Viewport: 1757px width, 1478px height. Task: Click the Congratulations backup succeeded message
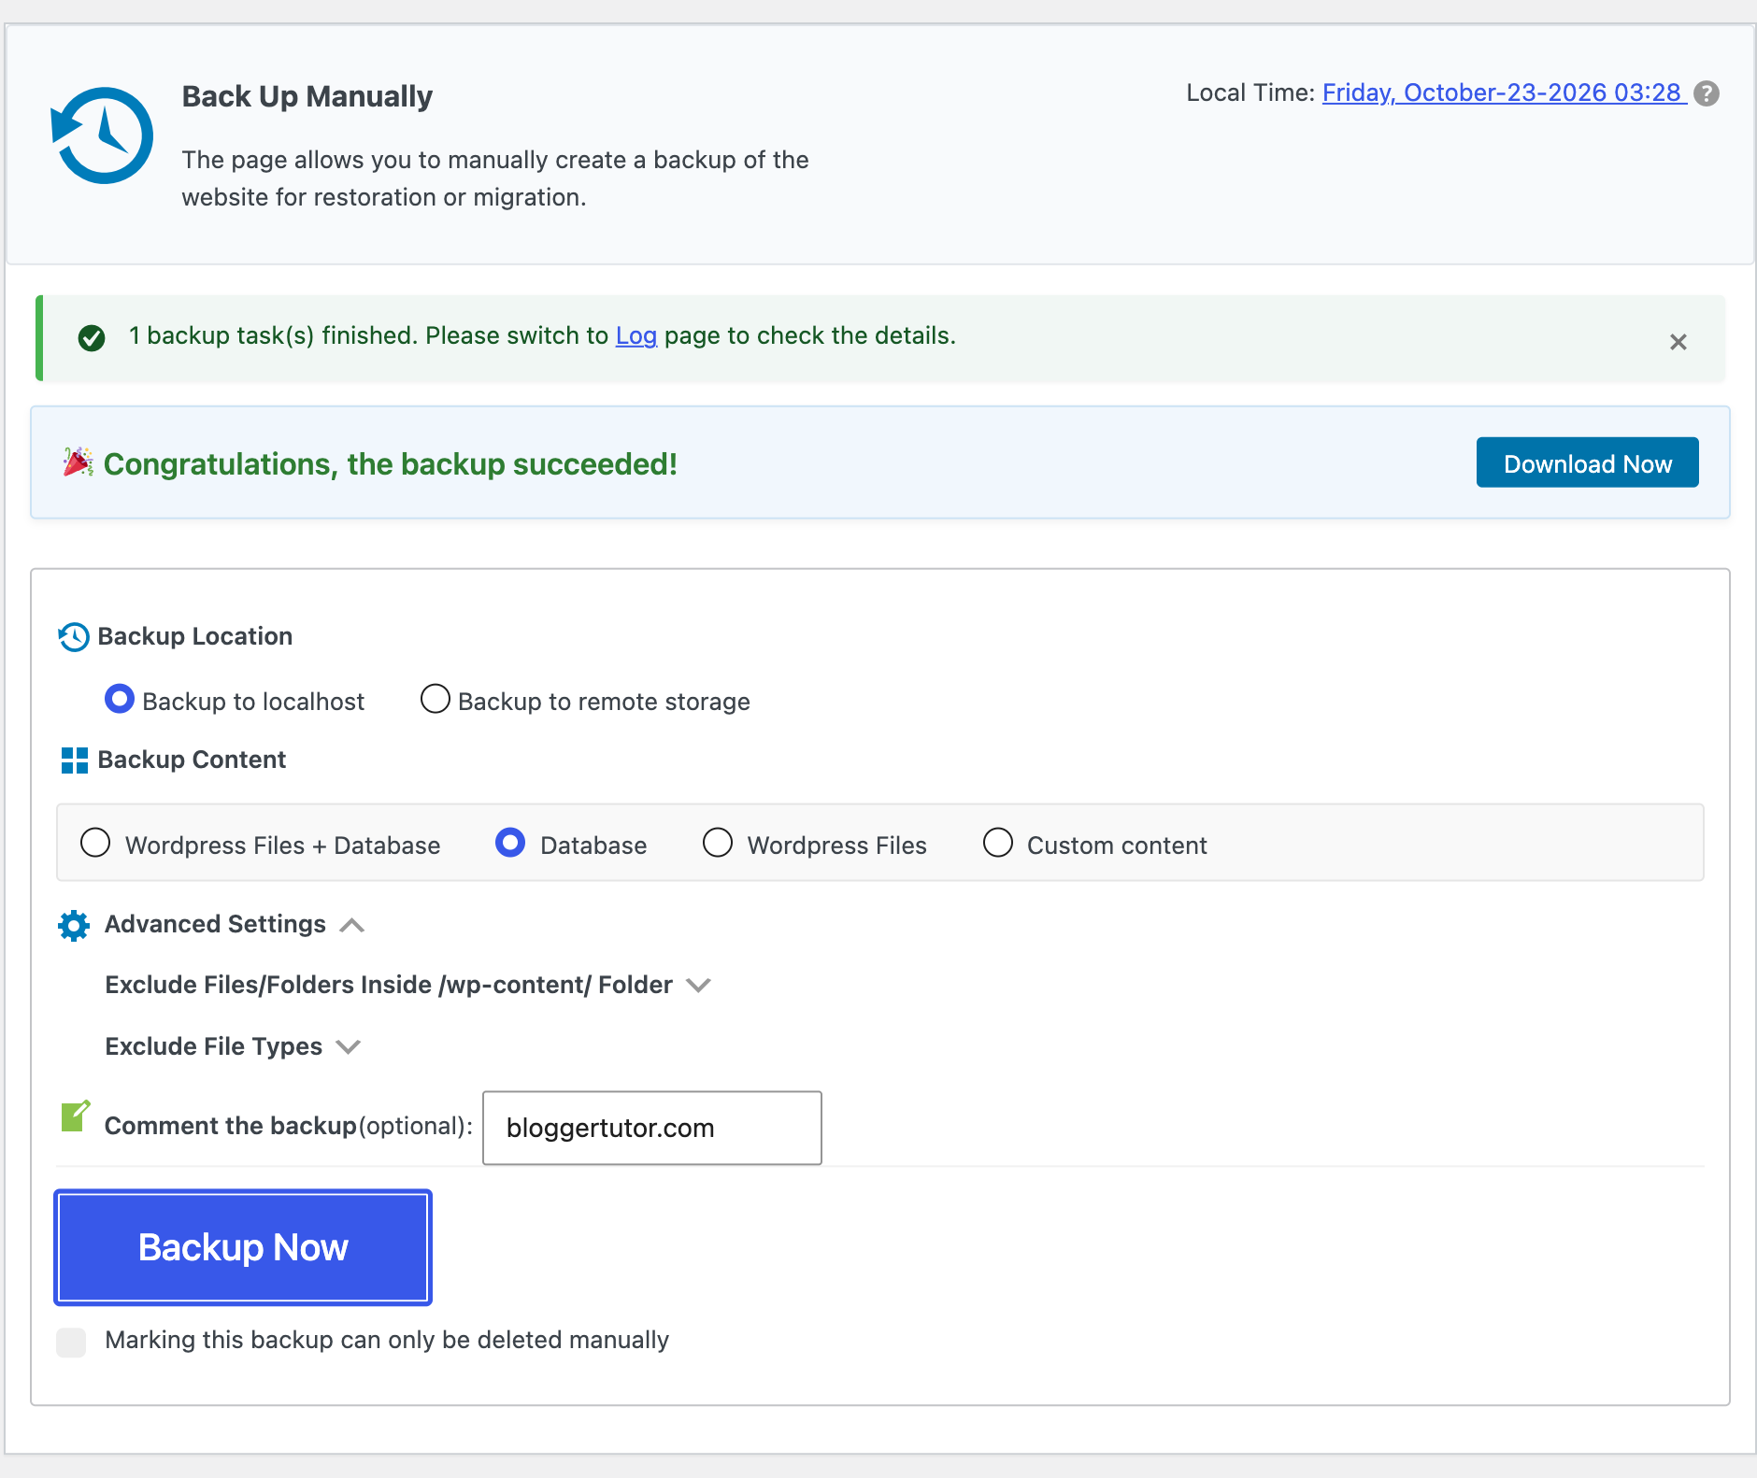point(390,464)
